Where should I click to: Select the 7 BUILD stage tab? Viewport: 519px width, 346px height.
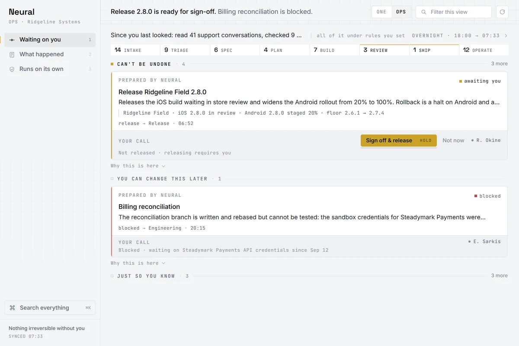point(335,50)
